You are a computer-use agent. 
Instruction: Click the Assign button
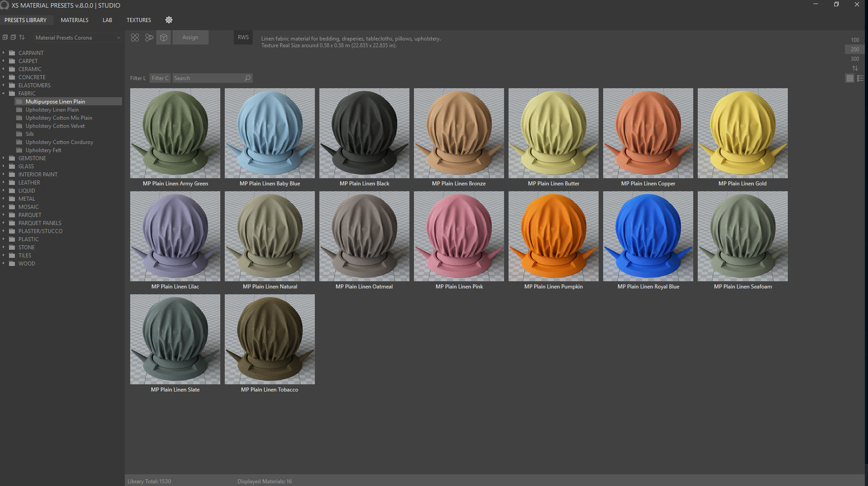tap(190, 37)
